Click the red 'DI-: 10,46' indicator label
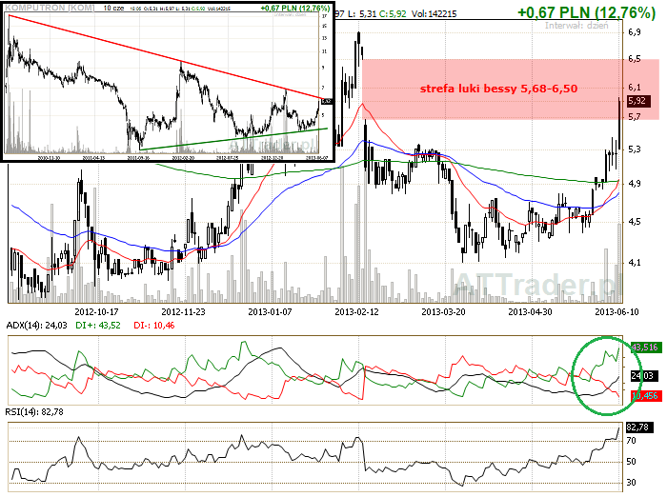Image resolution: width=667 pixels, height=497 pixels. [x=154, y=326]
